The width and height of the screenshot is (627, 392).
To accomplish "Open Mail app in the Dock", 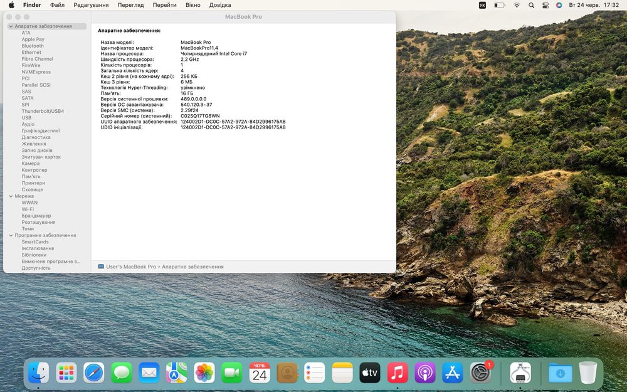I will [x=149, y=373].
